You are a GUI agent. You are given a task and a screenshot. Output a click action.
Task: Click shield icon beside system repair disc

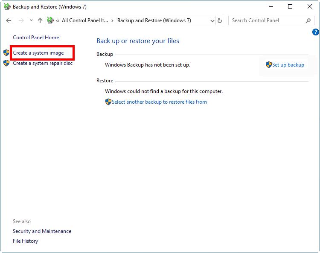coord(6,63)
